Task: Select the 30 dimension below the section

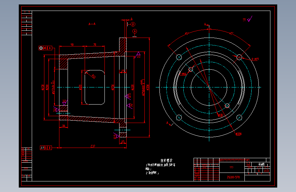Action: pyautogui.click(x=64, y=126)
